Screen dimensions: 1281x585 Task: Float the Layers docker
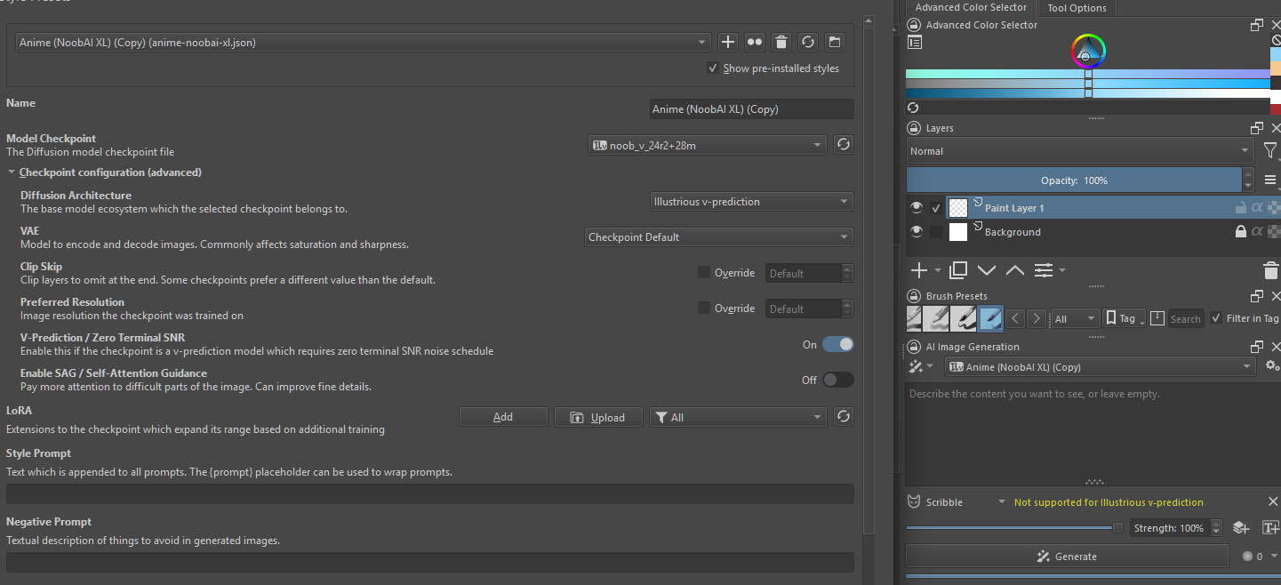click(1257, 128)
